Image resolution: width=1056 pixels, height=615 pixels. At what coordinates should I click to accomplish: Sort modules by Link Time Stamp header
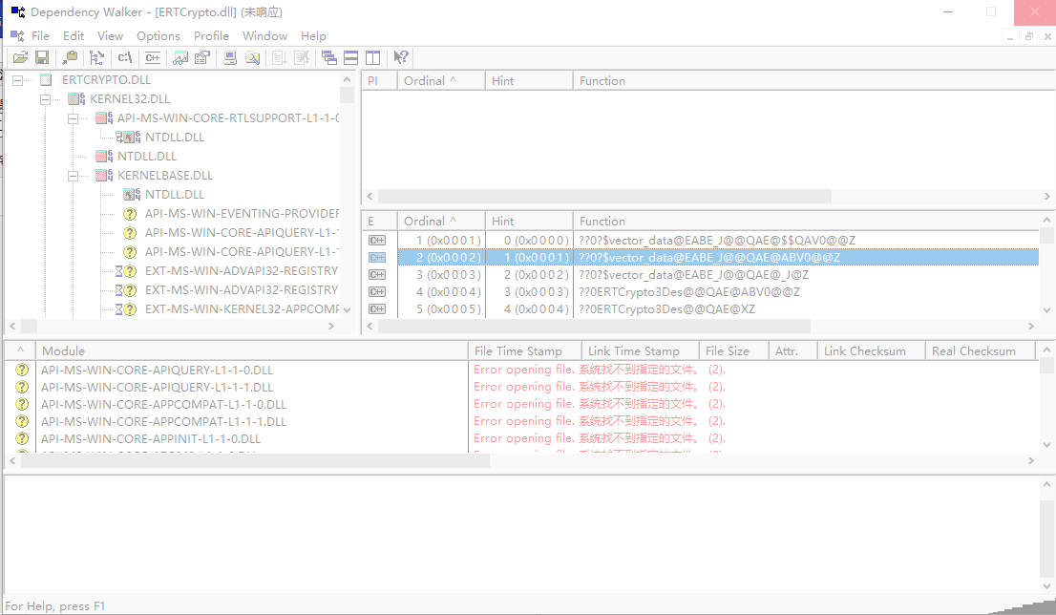tap(641, 350)
